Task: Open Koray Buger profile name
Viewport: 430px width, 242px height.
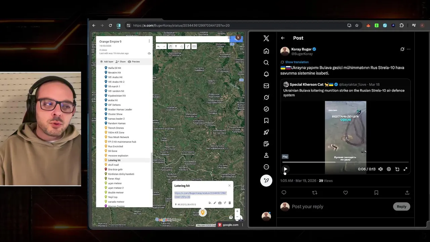Action: (x=301, y=49)
